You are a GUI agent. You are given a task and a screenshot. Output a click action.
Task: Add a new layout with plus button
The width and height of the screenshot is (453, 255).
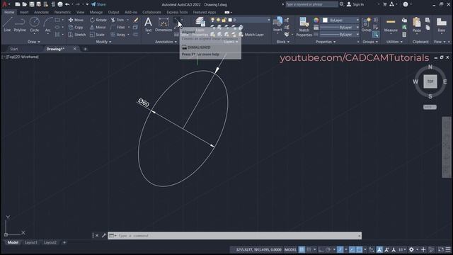[x=64, y=242]
